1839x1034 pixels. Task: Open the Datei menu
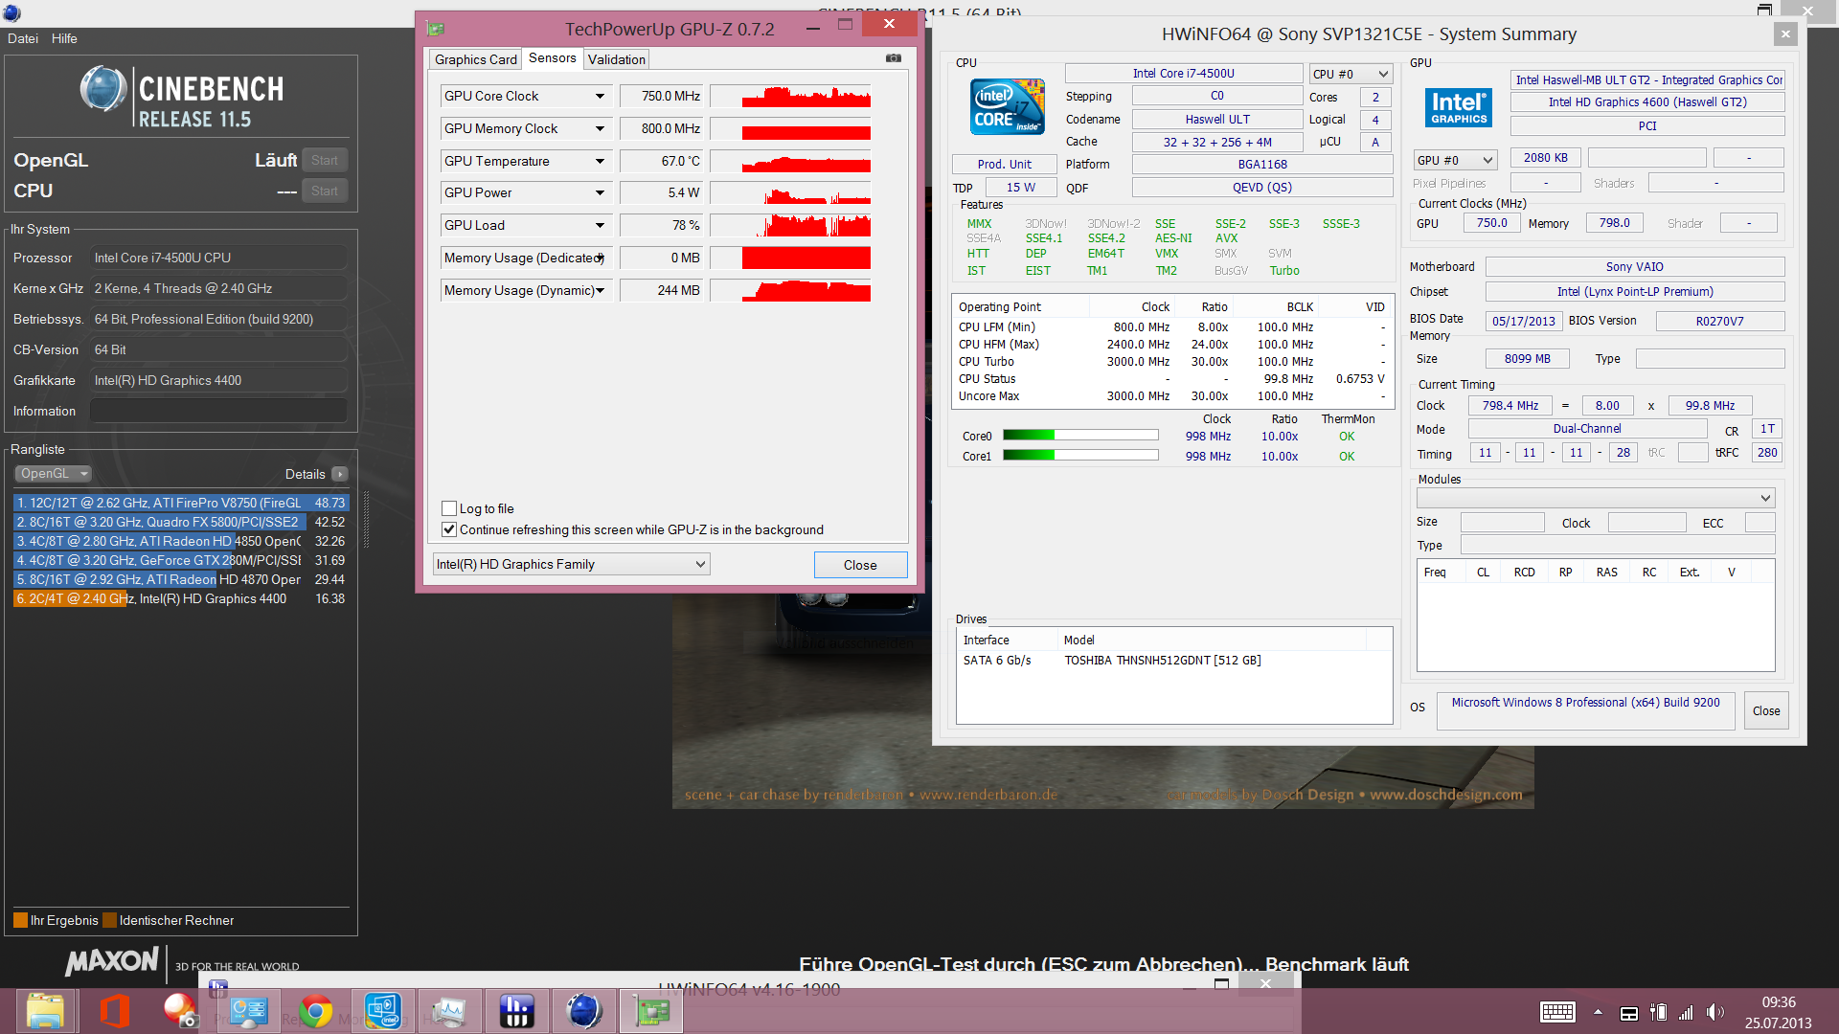(x=23, y=38)
